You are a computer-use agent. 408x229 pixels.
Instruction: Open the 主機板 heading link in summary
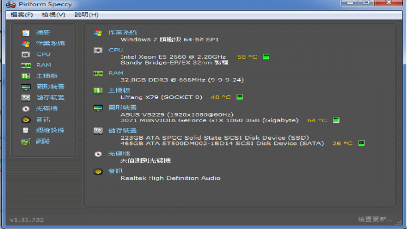(119, 90)
